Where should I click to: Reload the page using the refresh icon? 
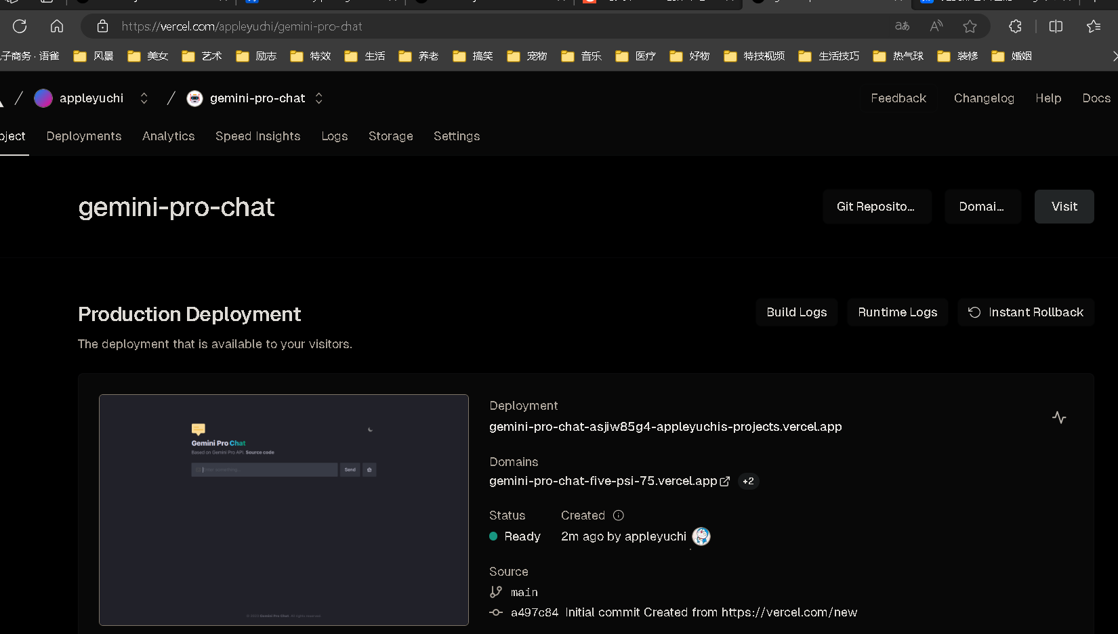click(x=19, y=26)
